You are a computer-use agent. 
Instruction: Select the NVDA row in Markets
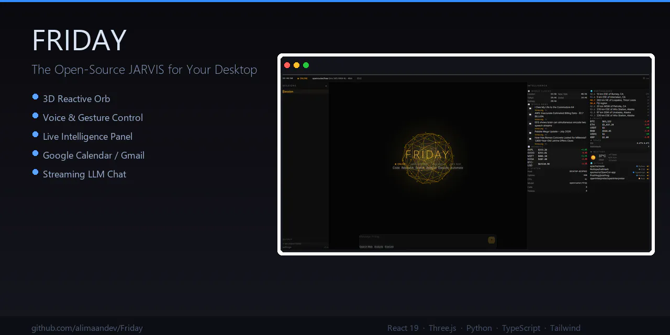coord(557,159)
